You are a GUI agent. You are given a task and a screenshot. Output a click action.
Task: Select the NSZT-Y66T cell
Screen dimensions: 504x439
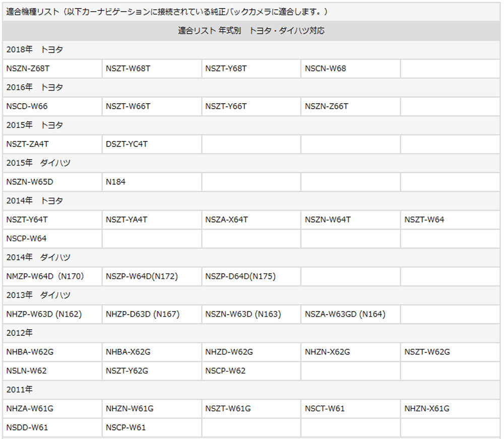(251, 106)
